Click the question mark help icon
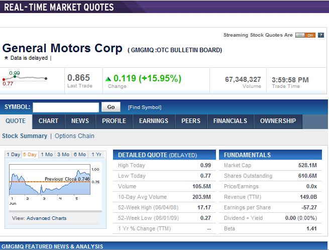 coord(321,35)
